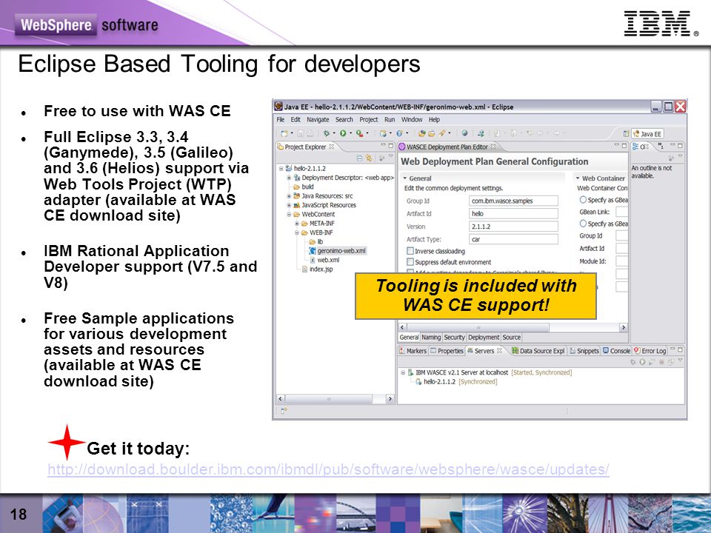Image resolution: width=711 pixels, height=533 pixels.
Task: Open the Window menu
Action: 412,120
